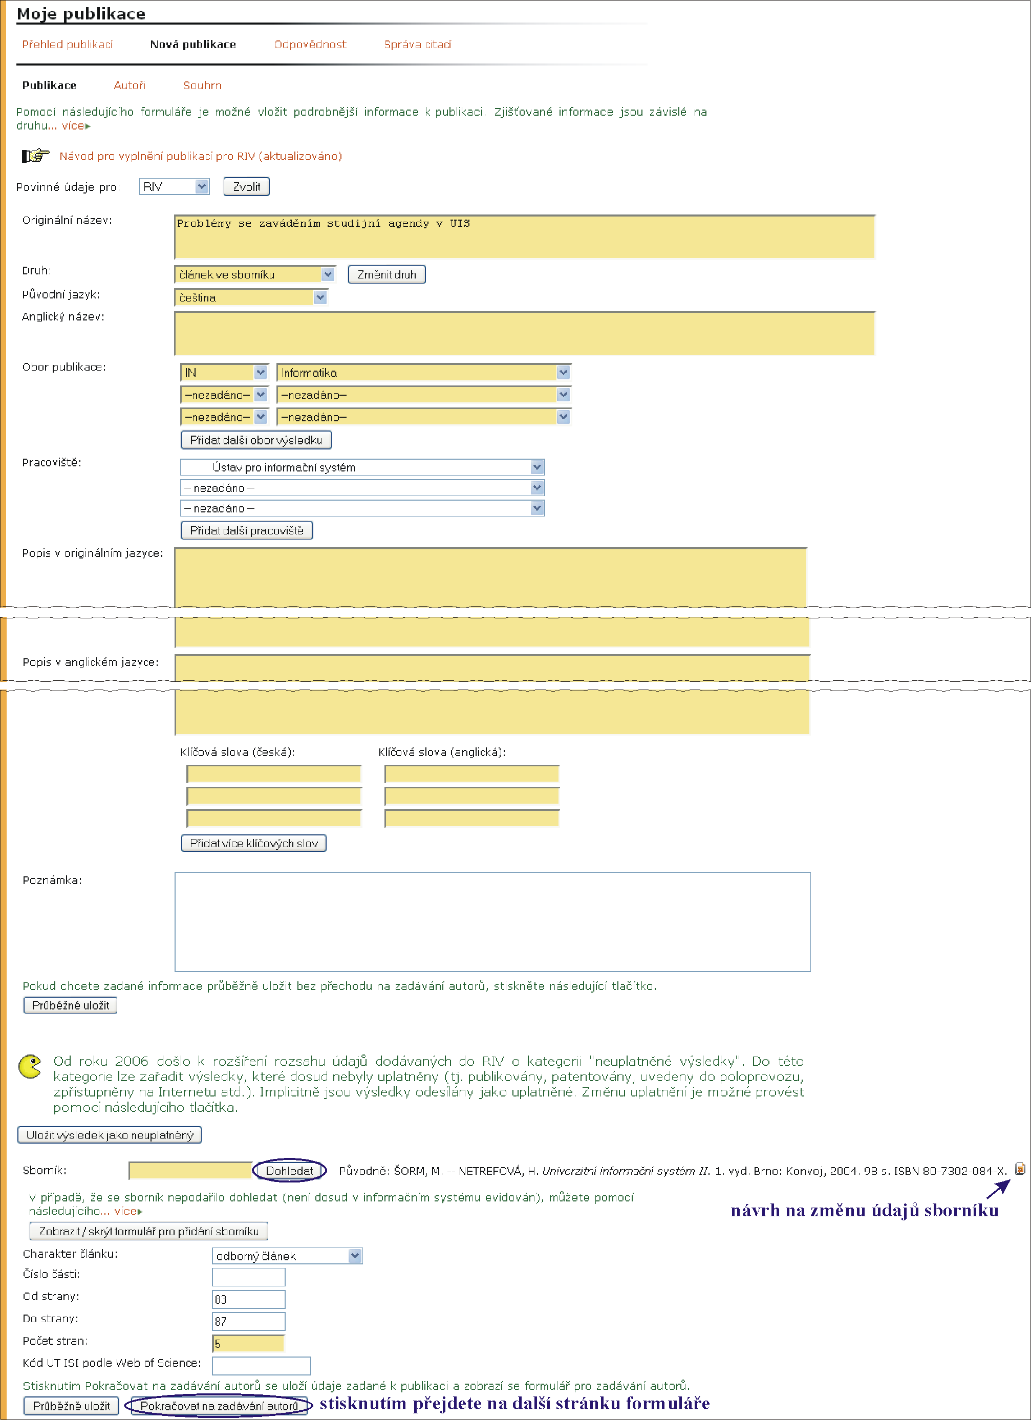1031x1420 pixels.
Task: Click the first English keyword field
Action: pos(472,774)
